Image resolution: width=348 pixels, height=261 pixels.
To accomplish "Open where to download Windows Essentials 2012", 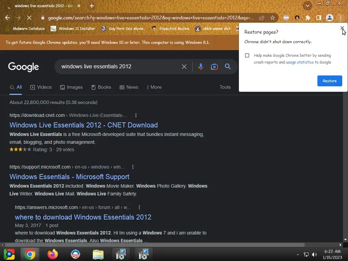I will coord(83,217).
